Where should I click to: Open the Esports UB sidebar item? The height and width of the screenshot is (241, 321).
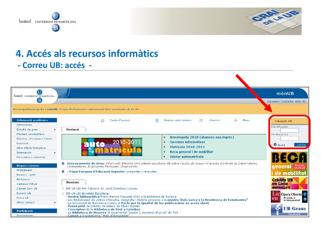point(24,193)
